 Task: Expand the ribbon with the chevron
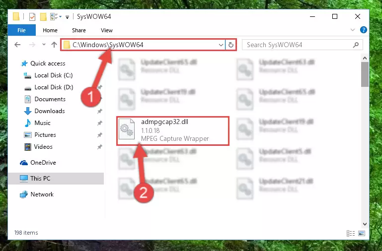click(353, 30)
